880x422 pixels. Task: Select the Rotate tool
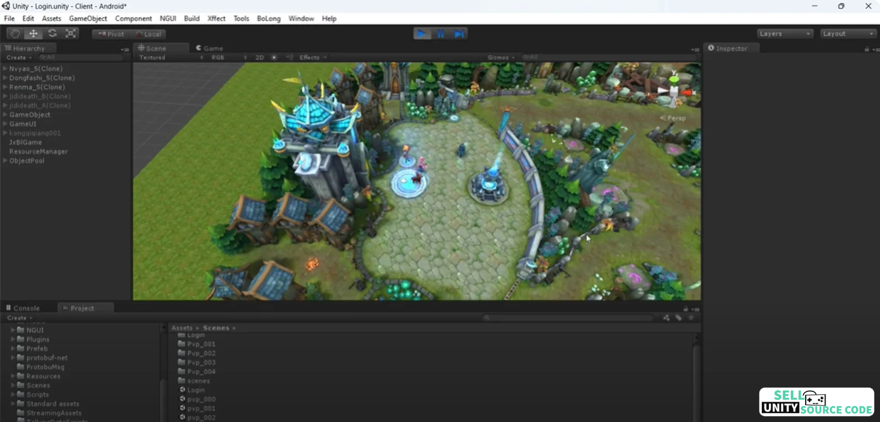52,34
